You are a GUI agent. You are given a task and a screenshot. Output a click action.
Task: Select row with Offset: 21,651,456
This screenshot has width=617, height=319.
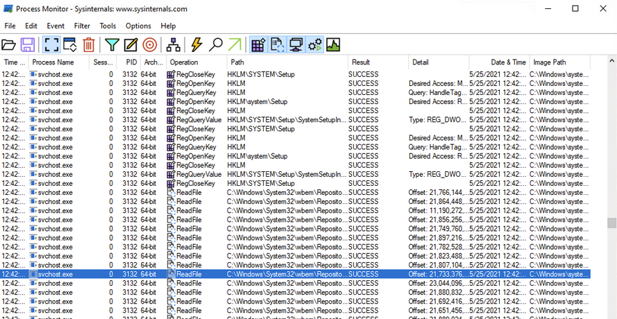click(295, 311)
